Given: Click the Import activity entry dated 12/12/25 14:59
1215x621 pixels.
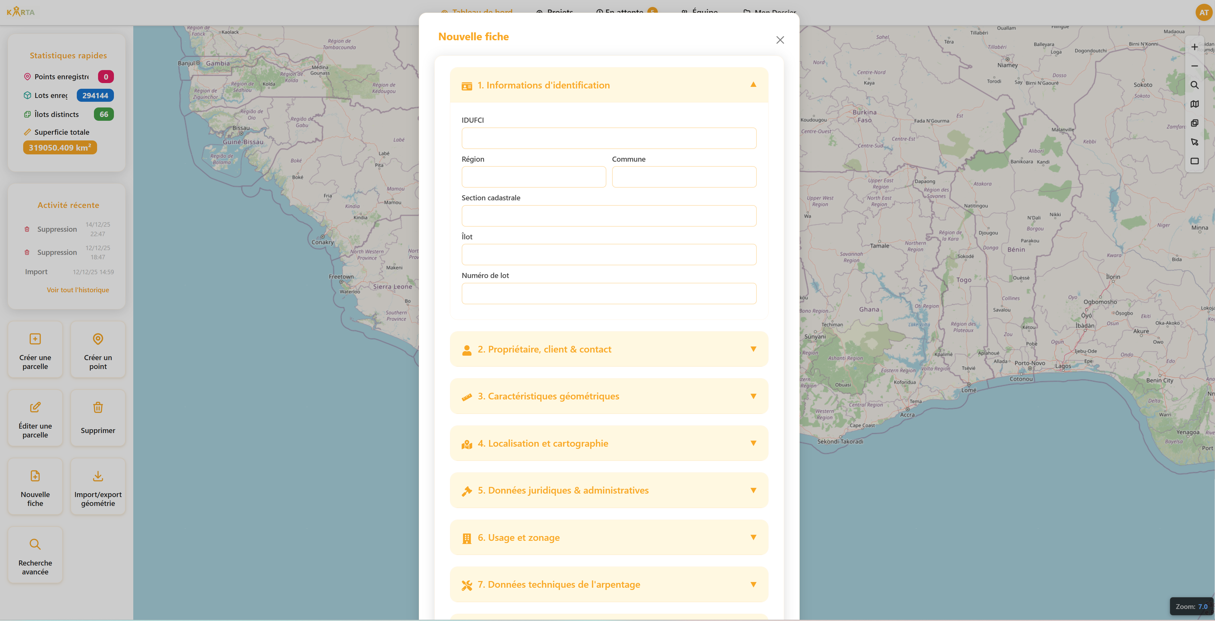Looking at the screenshot, I should [69, 272].
